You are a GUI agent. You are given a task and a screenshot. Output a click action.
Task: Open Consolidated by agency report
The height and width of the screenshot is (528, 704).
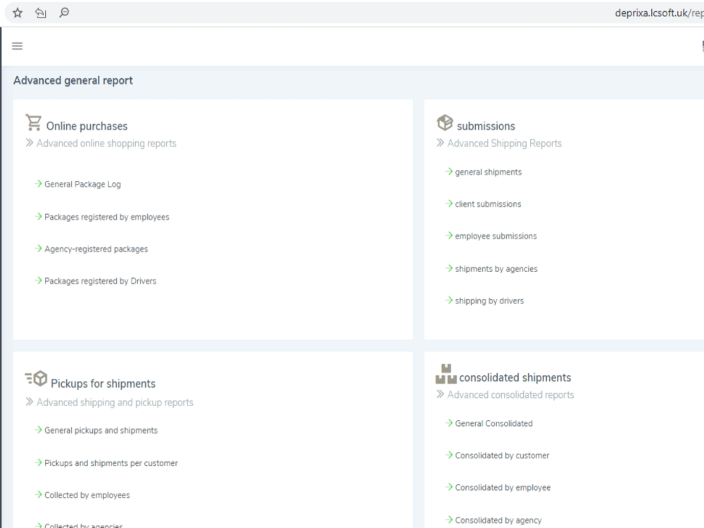[x=498, y=520]
